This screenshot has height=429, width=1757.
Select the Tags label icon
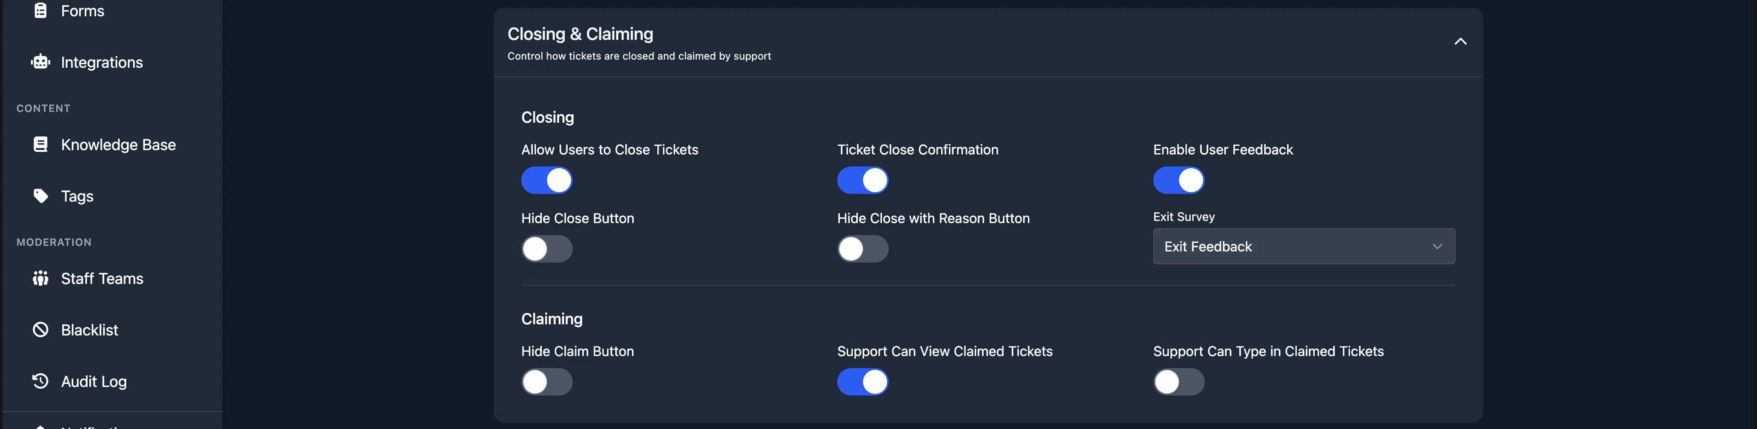[x=40, y=196]
